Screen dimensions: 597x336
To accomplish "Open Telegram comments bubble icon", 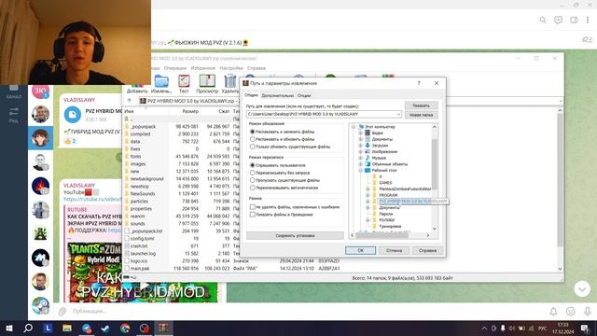I will pos(558,20).
